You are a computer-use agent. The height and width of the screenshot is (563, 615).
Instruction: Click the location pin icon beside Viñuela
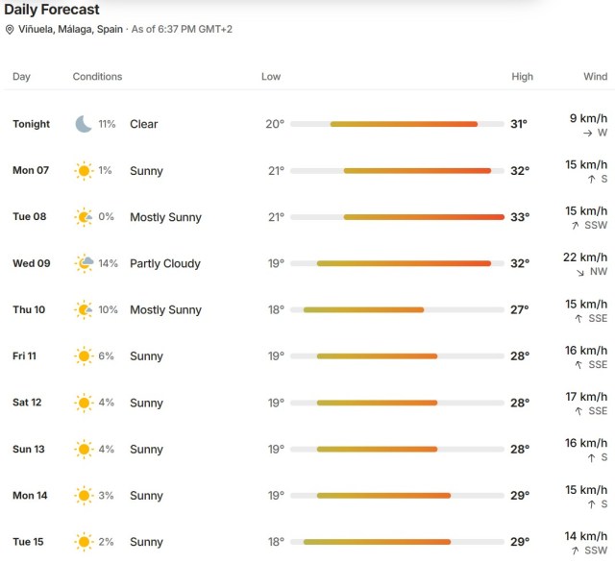[10, 30]
